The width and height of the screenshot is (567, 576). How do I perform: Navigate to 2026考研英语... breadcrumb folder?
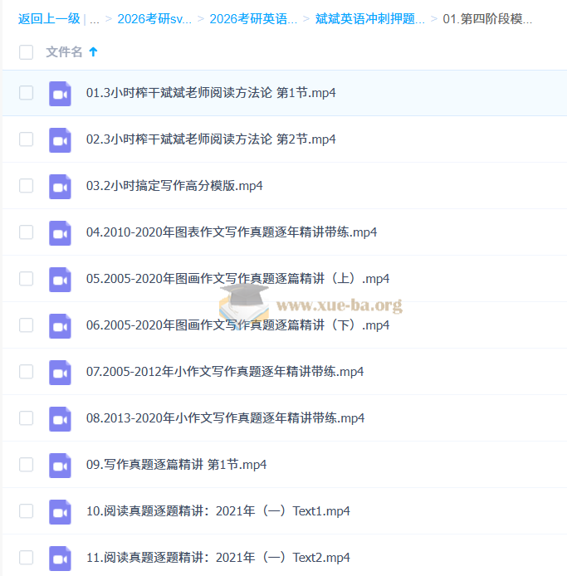pos(252,18)
